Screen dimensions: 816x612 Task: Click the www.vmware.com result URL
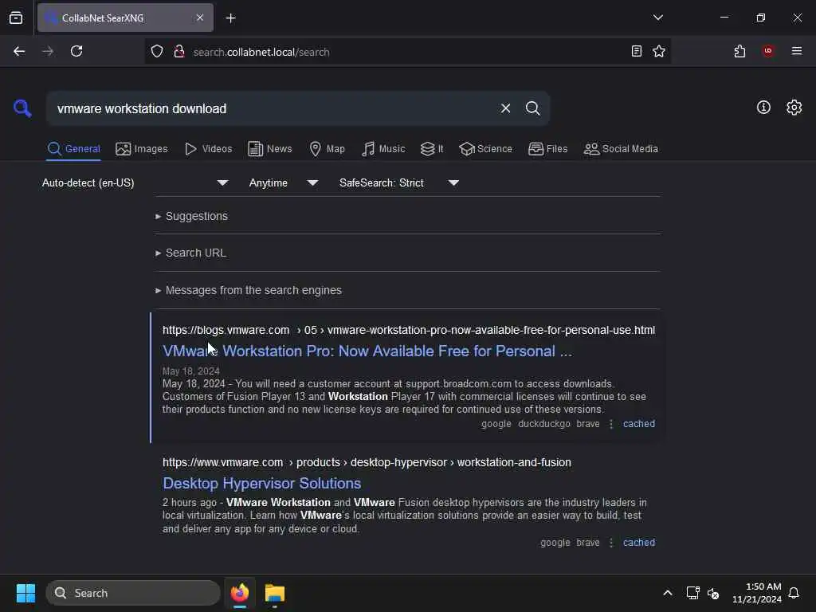point(367,462)
